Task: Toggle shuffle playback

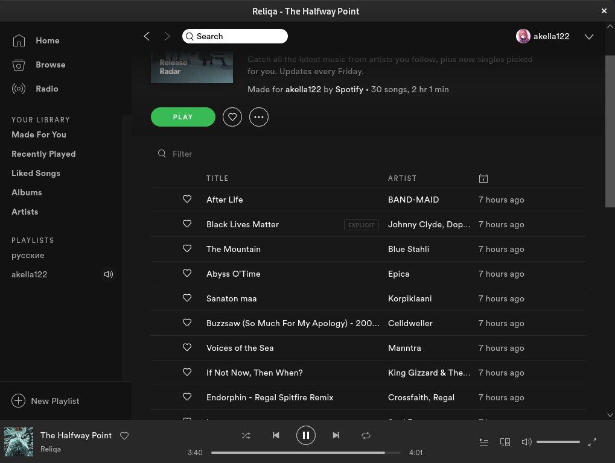Action: pos(246,436)
